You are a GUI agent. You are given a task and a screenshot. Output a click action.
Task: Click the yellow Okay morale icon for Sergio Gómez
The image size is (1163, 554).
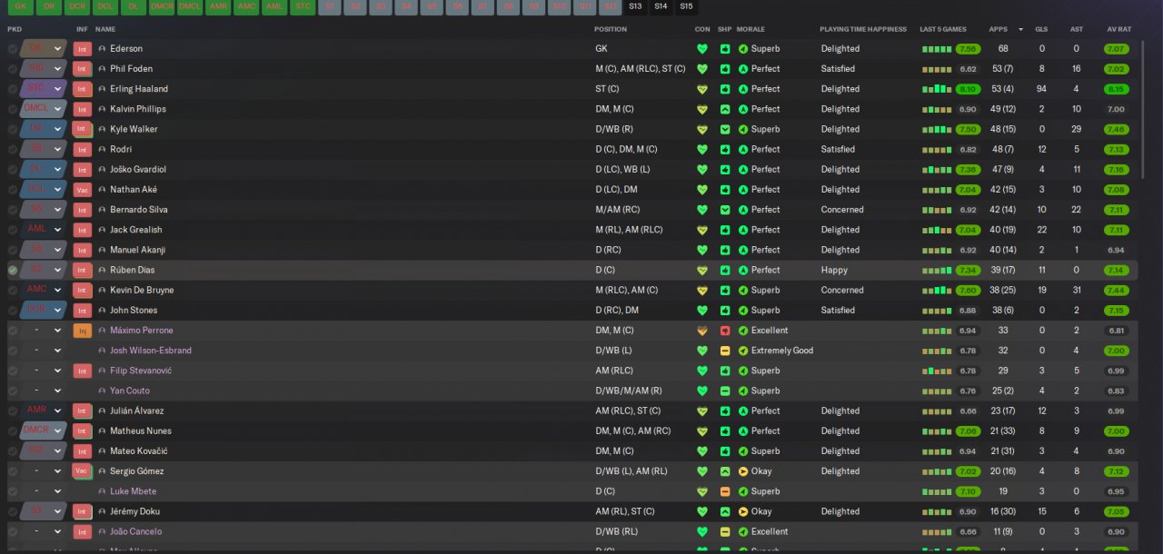tap(743, 471)
